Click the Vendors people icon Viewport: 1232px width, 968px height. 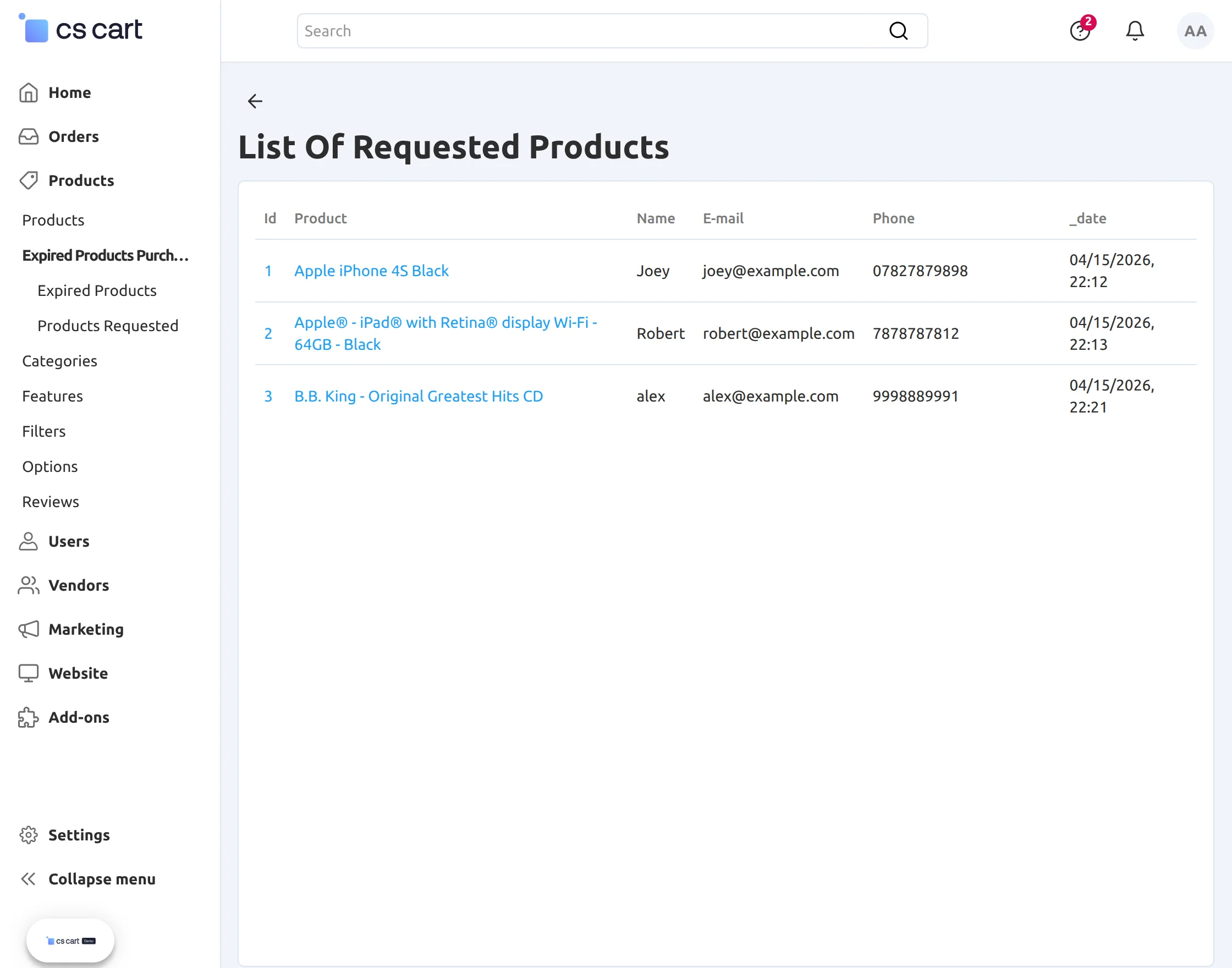tap(29, 585)
